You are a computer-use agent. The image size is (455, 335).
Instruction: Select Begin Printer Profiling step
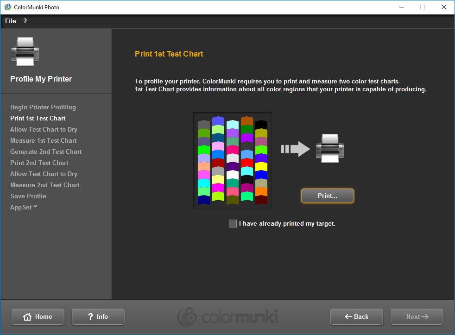[x=43, y=107]
